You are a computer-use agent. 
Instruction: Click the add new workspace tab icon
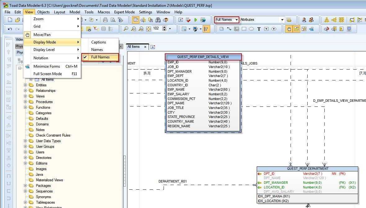[153, 47]
